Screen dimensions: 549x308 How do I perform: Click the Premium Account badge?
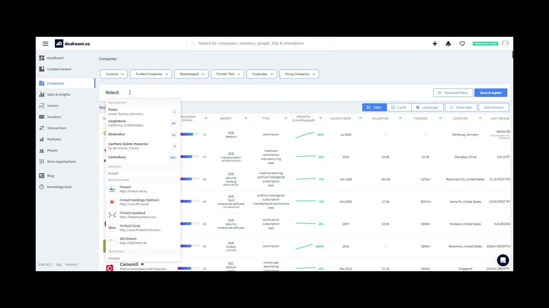[485, 44]
